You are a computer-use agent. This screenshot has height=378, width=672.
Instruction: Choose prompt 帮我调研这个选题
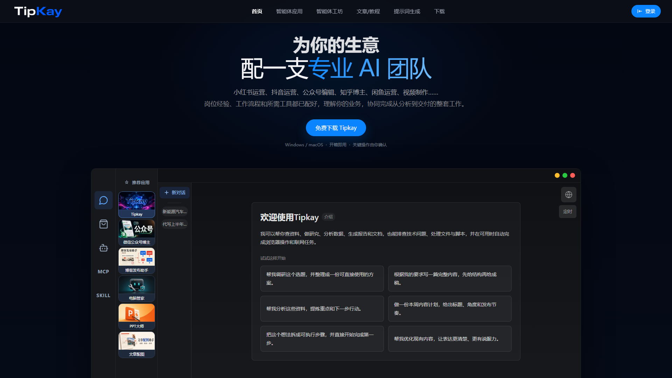coord(322,279)
